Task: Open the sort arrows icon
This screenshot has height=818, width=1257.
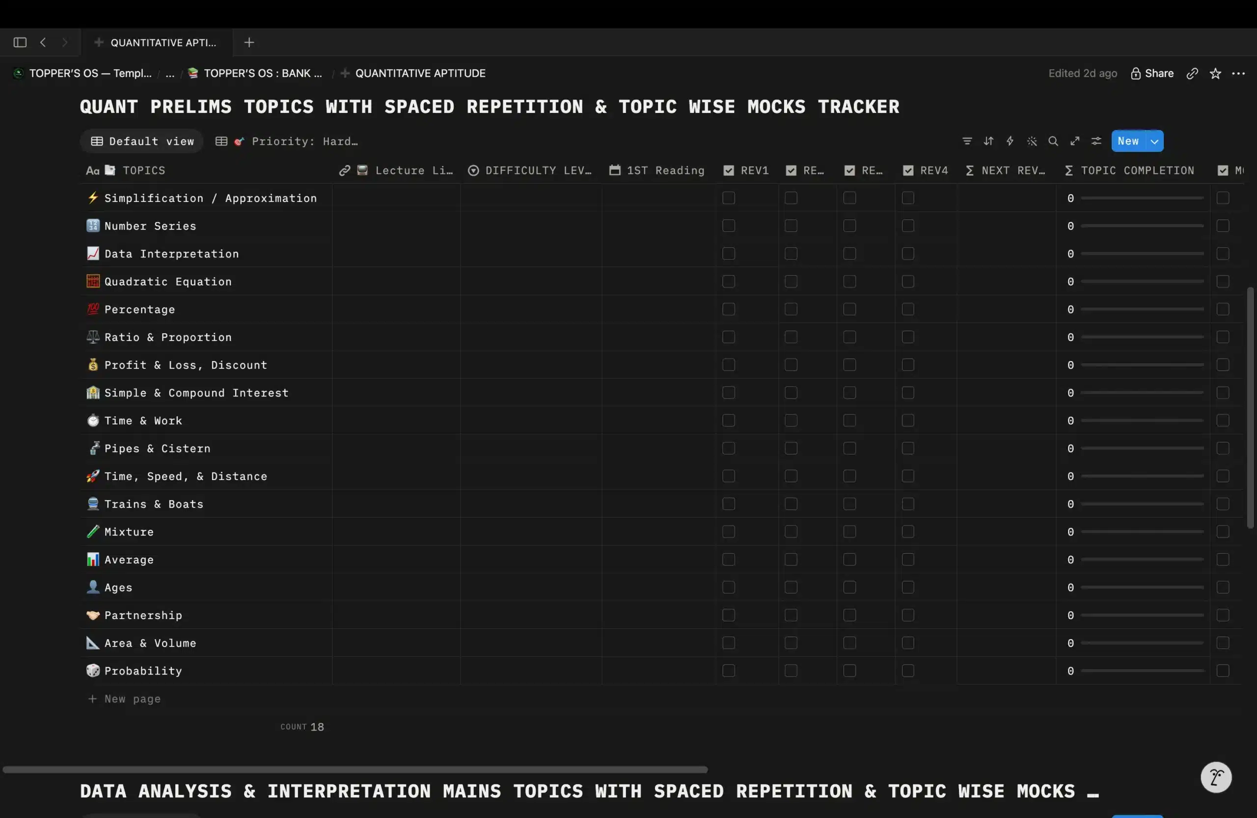Action: 988,141
